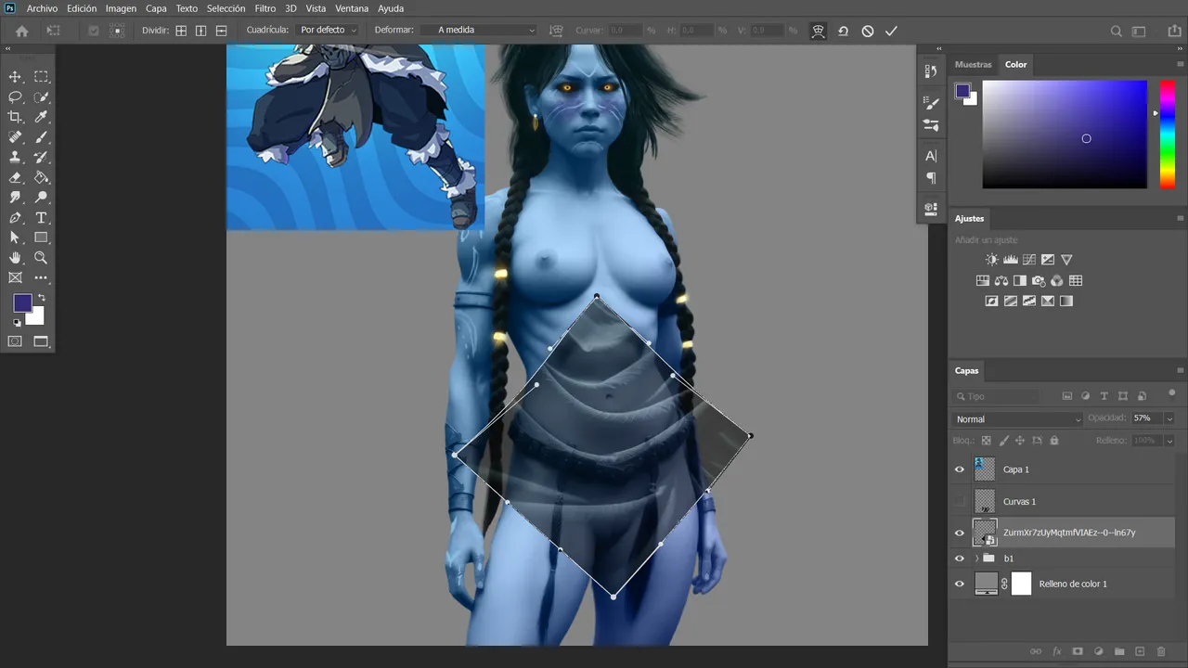The width and height of the screenshot is (1188, 668).
Task: Show the Curvas 1 layer
Action: click(960, 501)
